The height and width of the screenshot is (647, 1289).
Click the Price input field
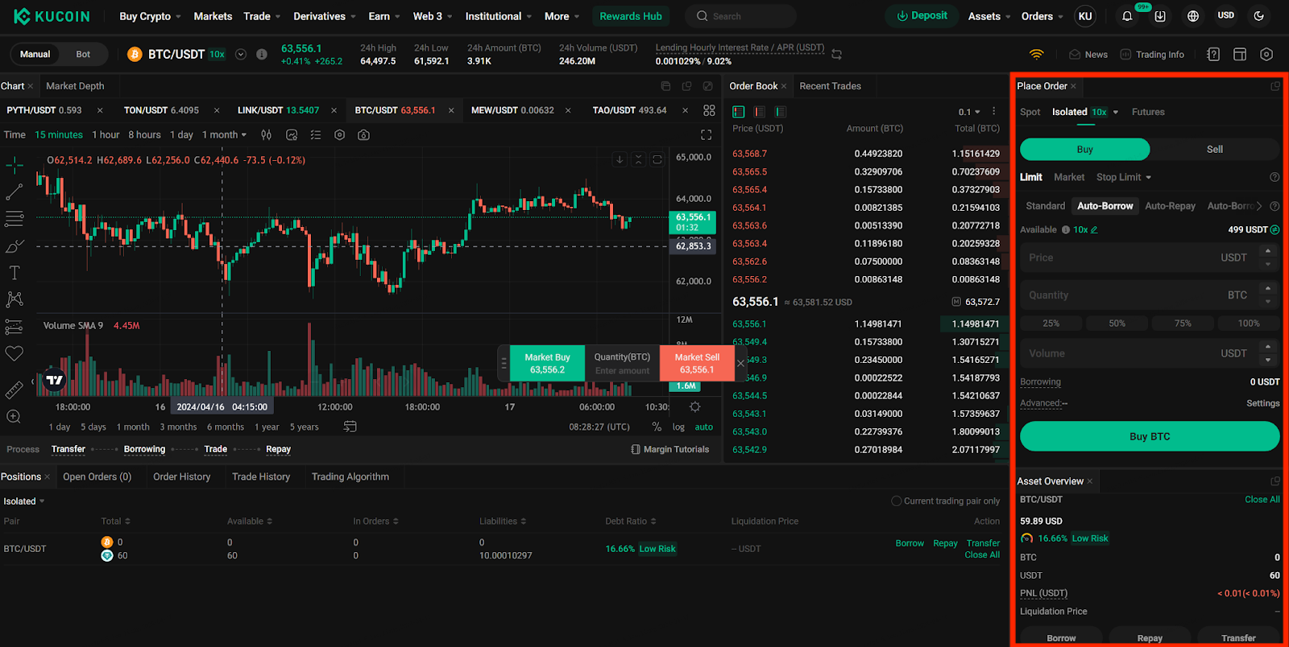(1150, 258)
